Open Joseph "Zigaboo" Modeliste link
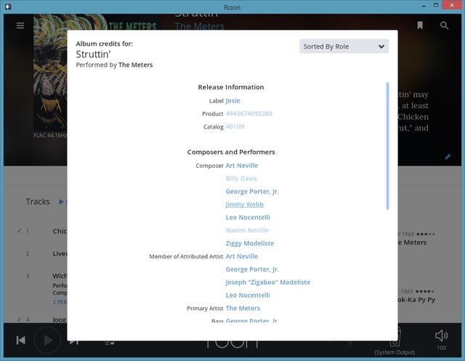 pos(268,283)
